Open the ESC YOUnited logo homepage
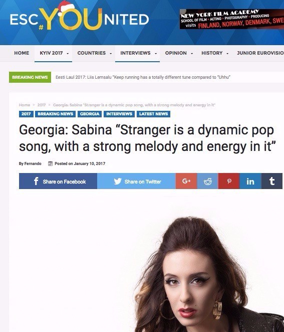This screenshot has height=332, width=284. [x=79, y=19]
